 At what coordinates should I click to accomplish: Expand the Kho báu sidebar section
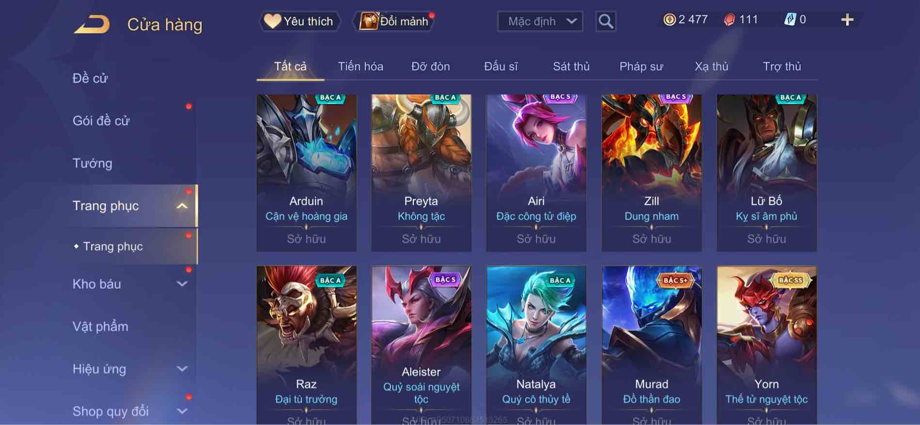pyautogui.click(x=182, y=284)
